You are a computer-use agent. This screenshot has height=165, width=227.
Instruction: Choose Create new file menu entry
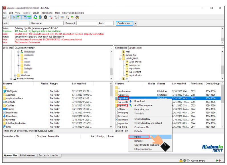(x=150, y=127)
